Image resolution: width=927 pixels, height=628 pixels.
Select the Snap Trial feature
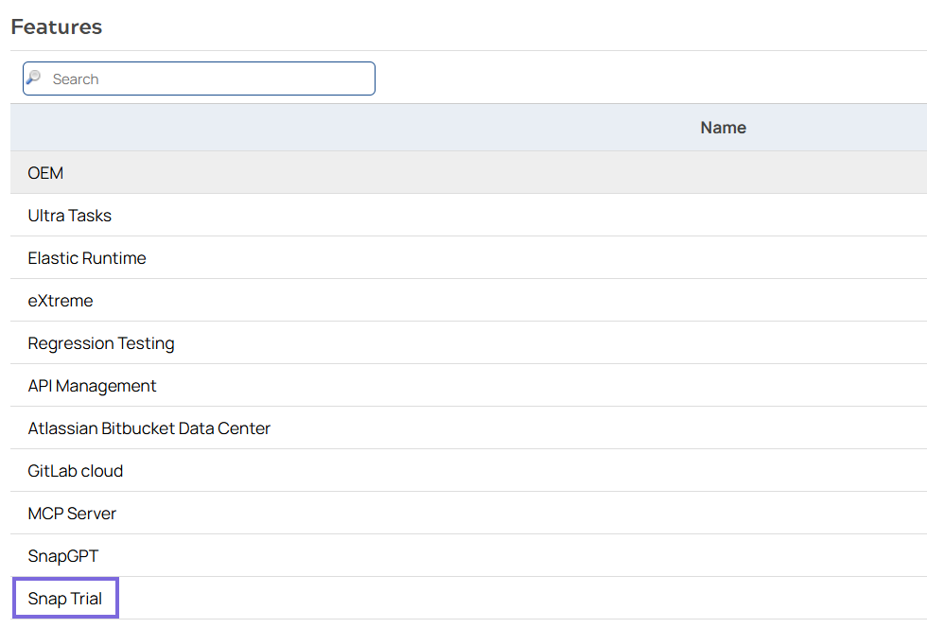tap(468, 599)
